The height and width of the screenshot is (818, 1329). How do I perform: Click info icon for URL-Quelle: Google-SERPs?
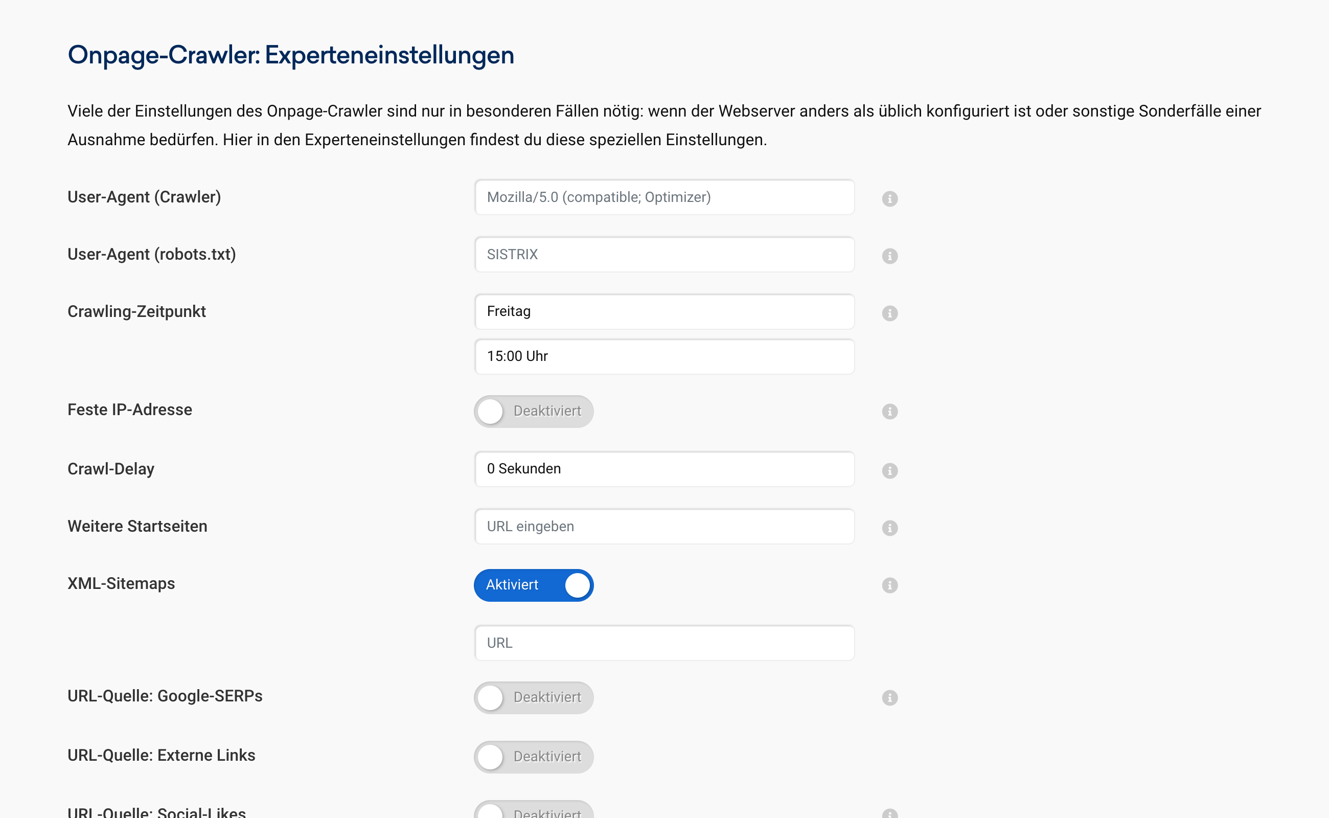coord(889,698)
